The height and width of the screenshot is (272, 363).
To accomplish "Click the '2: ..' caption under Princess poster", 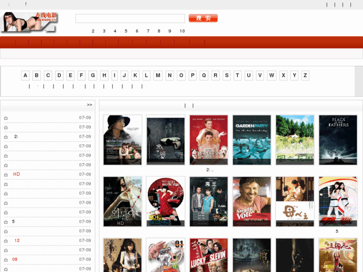I will pyautogui.click(x=210, y=170).
